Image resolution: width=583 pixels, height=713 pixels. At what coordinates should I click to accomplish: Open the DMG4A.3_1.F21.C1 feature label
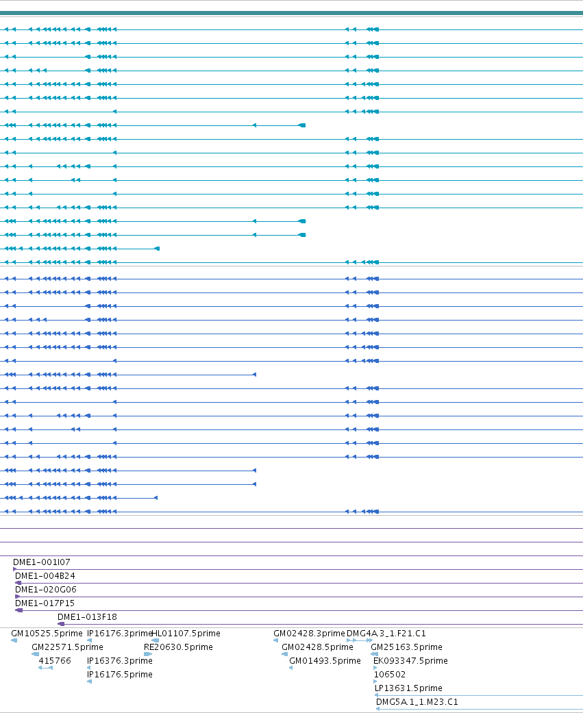(386, 633)
